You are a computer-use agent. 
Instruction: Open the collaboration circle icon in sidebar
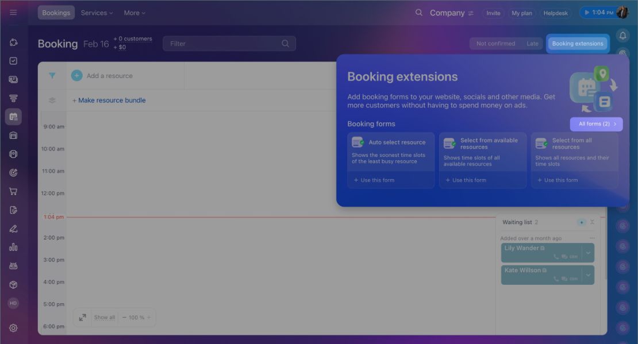[13, 42]
